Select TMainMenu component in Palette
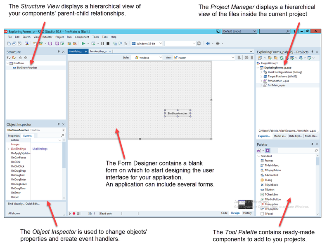 [270, 165]
